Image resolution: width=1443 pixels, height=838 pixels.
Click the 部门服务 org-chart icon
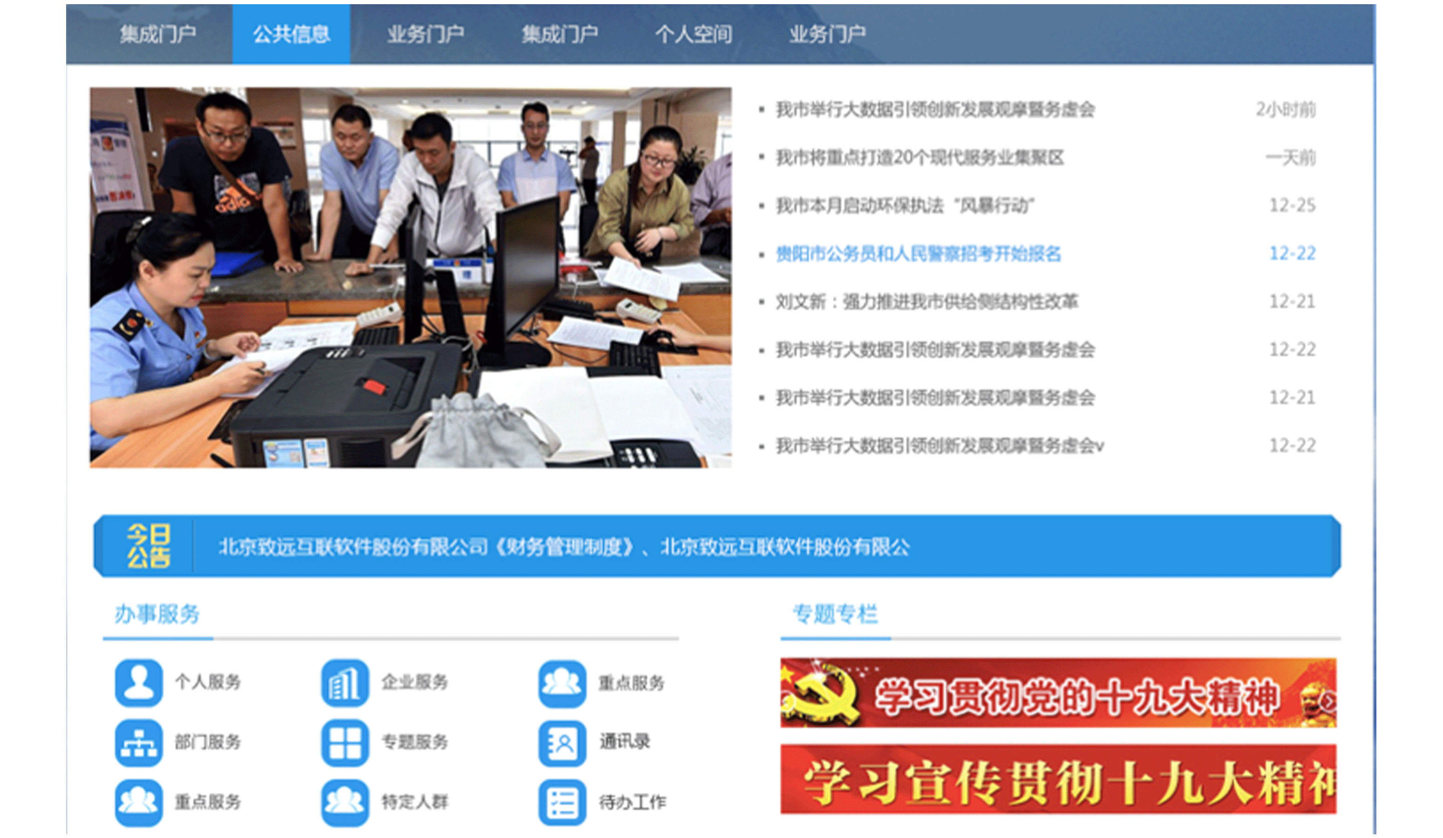tap(139, 743)
